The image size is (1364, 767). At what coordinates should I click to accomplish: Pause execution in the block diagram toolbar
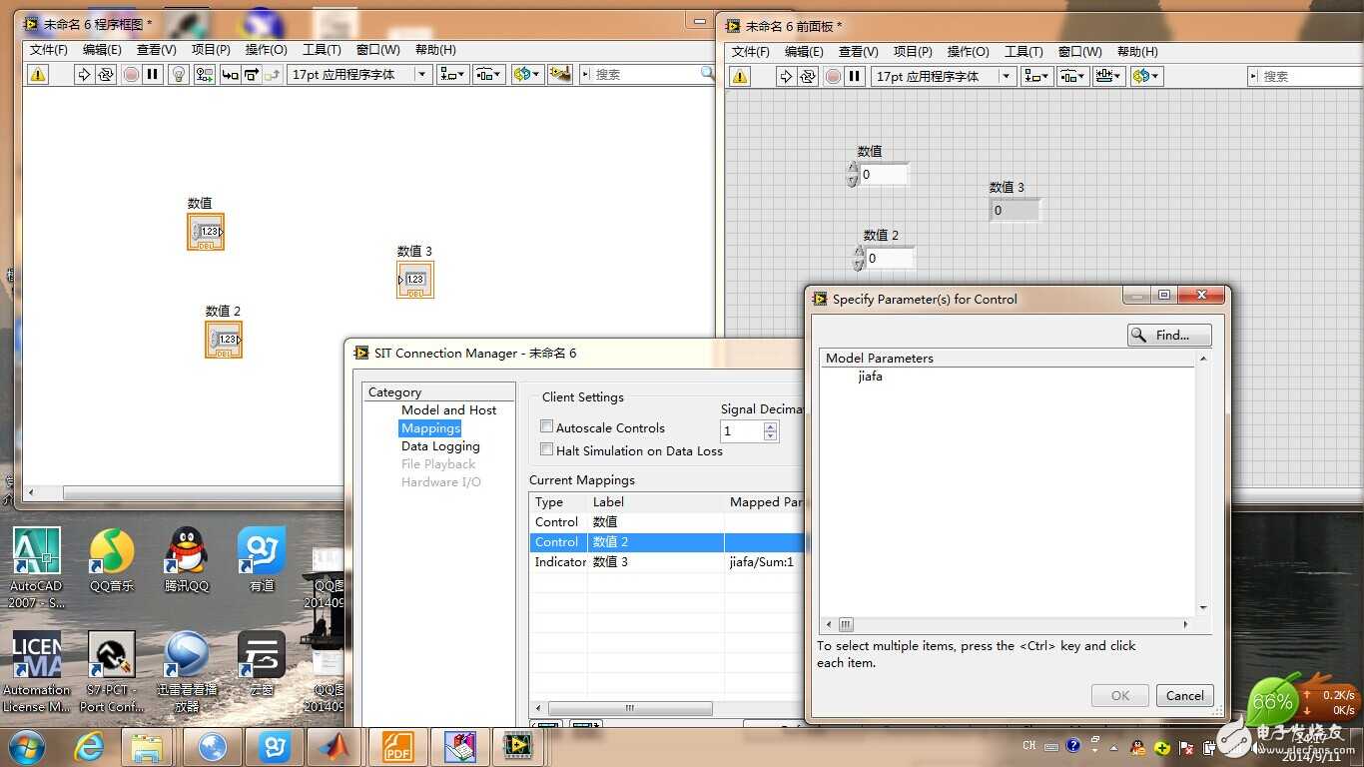pyautogui.click(x=153, y=74)
